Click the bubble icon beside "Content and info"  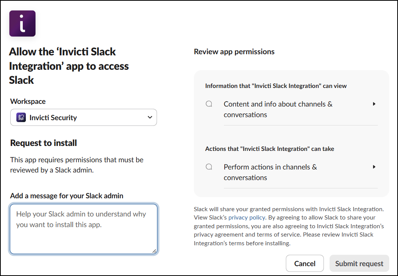coord(209,104)
